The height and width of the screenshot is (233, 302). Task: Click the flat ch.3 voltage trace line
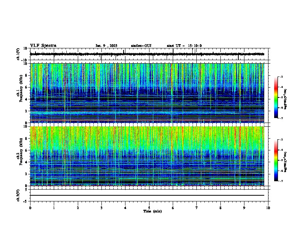(x=147, y=195)
